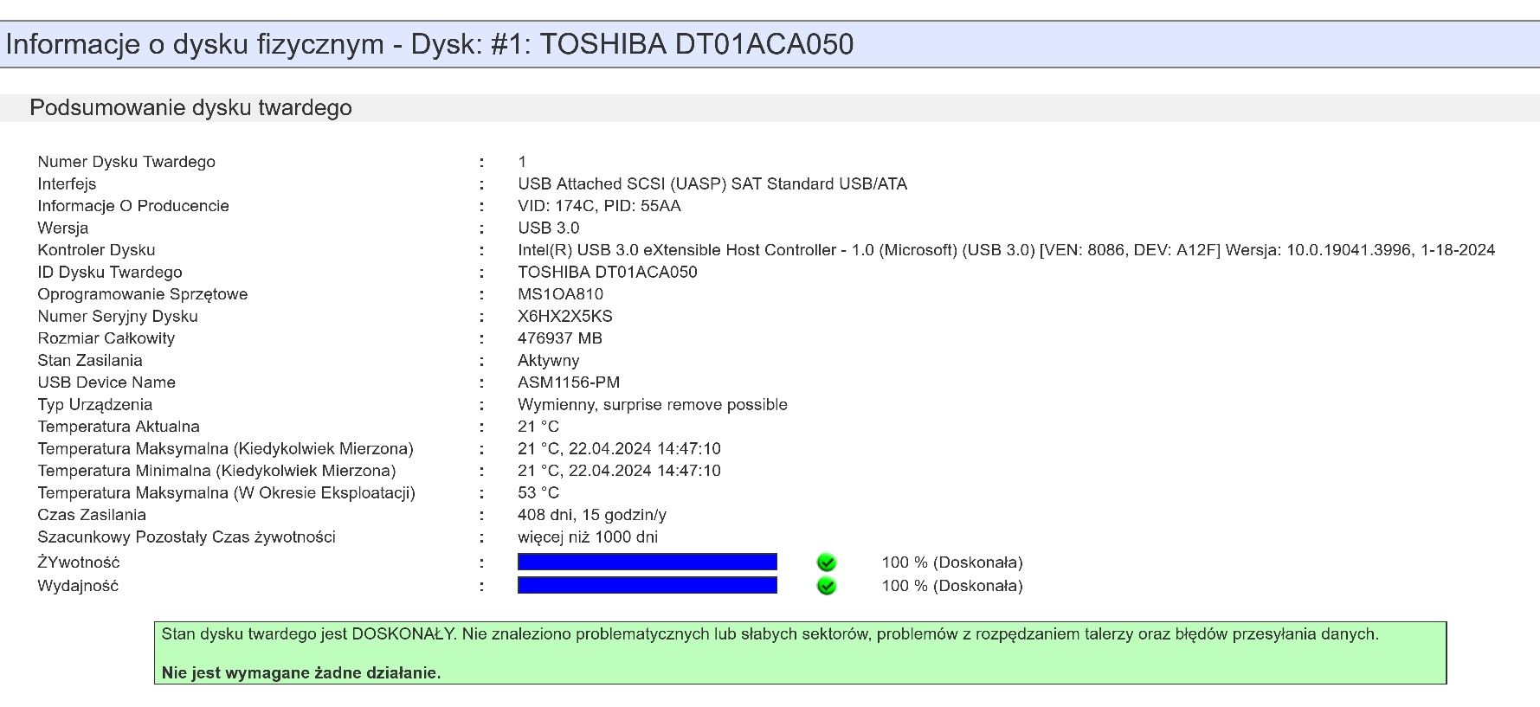The width and height of the screenshot is (1540, 707).
Task: Click the 'Typ Urządzenia' label
Action: click(94, 405)
